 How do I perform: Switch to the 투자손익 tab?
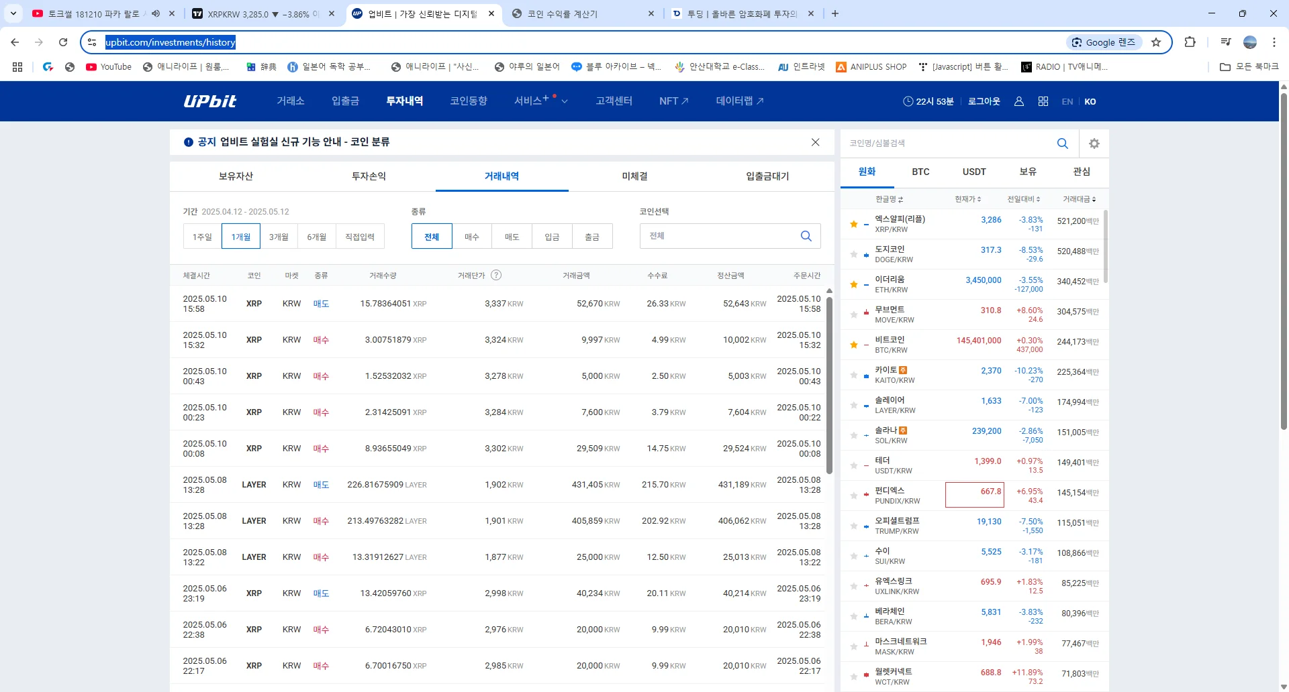tap(369, 176)
